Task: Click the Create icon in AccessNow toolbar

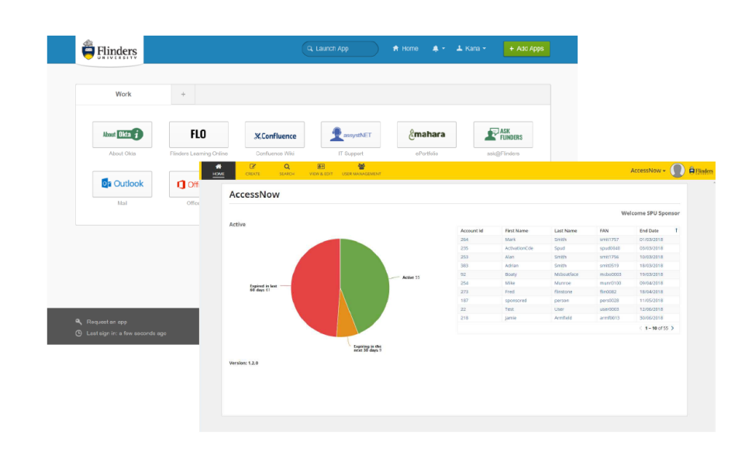Action: [x=253, y=171]
